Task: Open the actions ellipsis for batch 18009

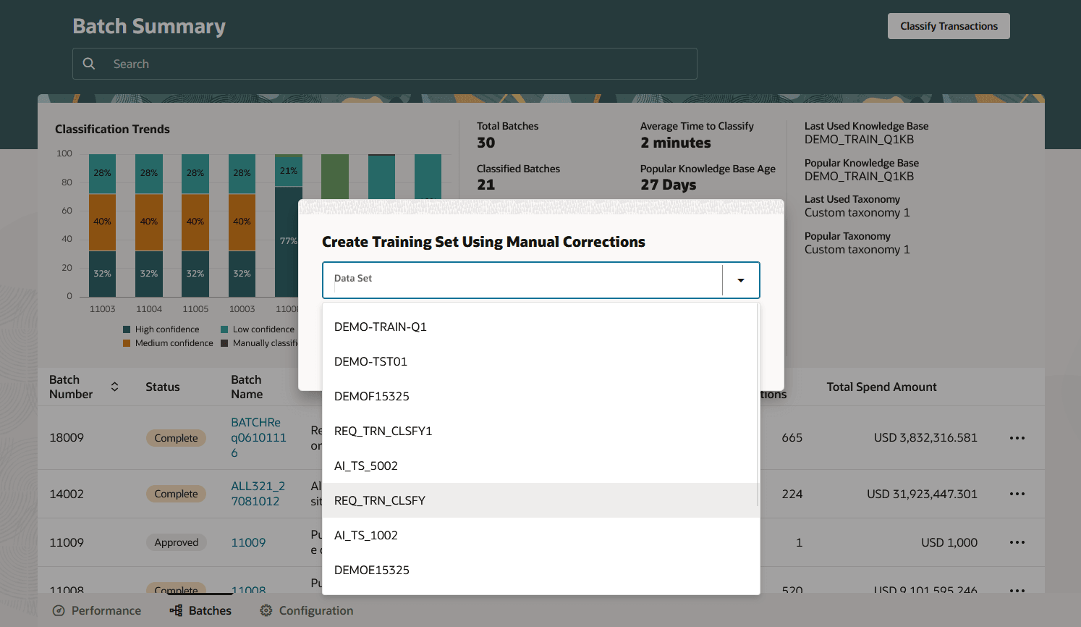Action: (x=1017, y=438)
